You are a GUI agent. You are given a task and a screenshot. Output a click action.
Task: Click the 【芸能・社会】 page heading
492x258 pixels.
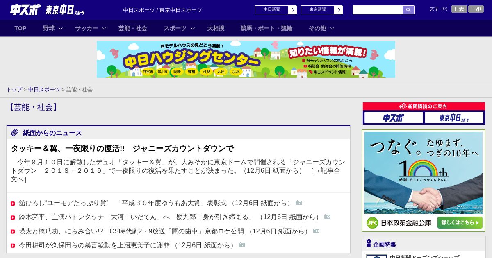click(33, 107)
